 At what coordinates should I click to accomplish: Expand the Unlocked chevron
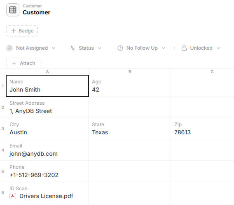point(218,48)
